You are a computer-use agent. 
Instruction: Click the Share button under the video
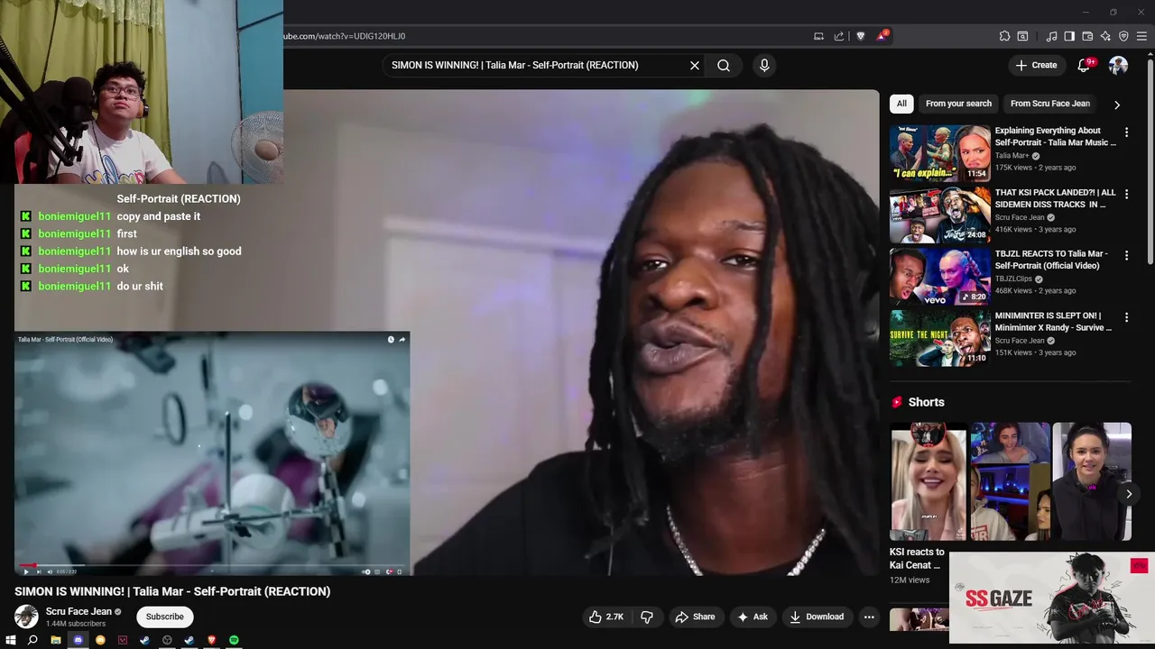695,617
